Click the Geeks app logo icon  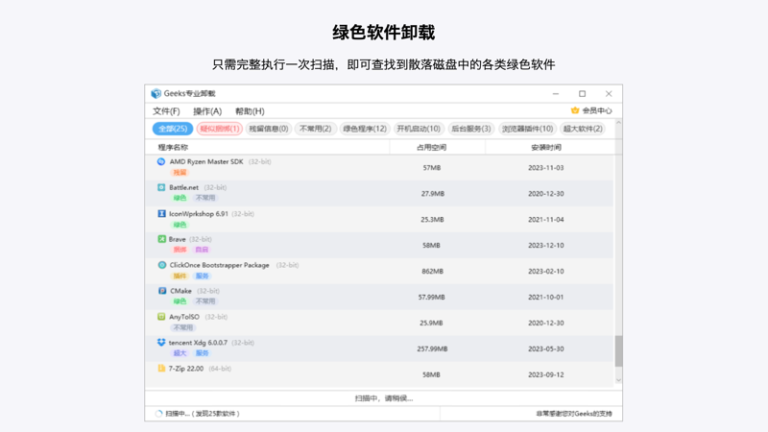[x=156, y=93]
